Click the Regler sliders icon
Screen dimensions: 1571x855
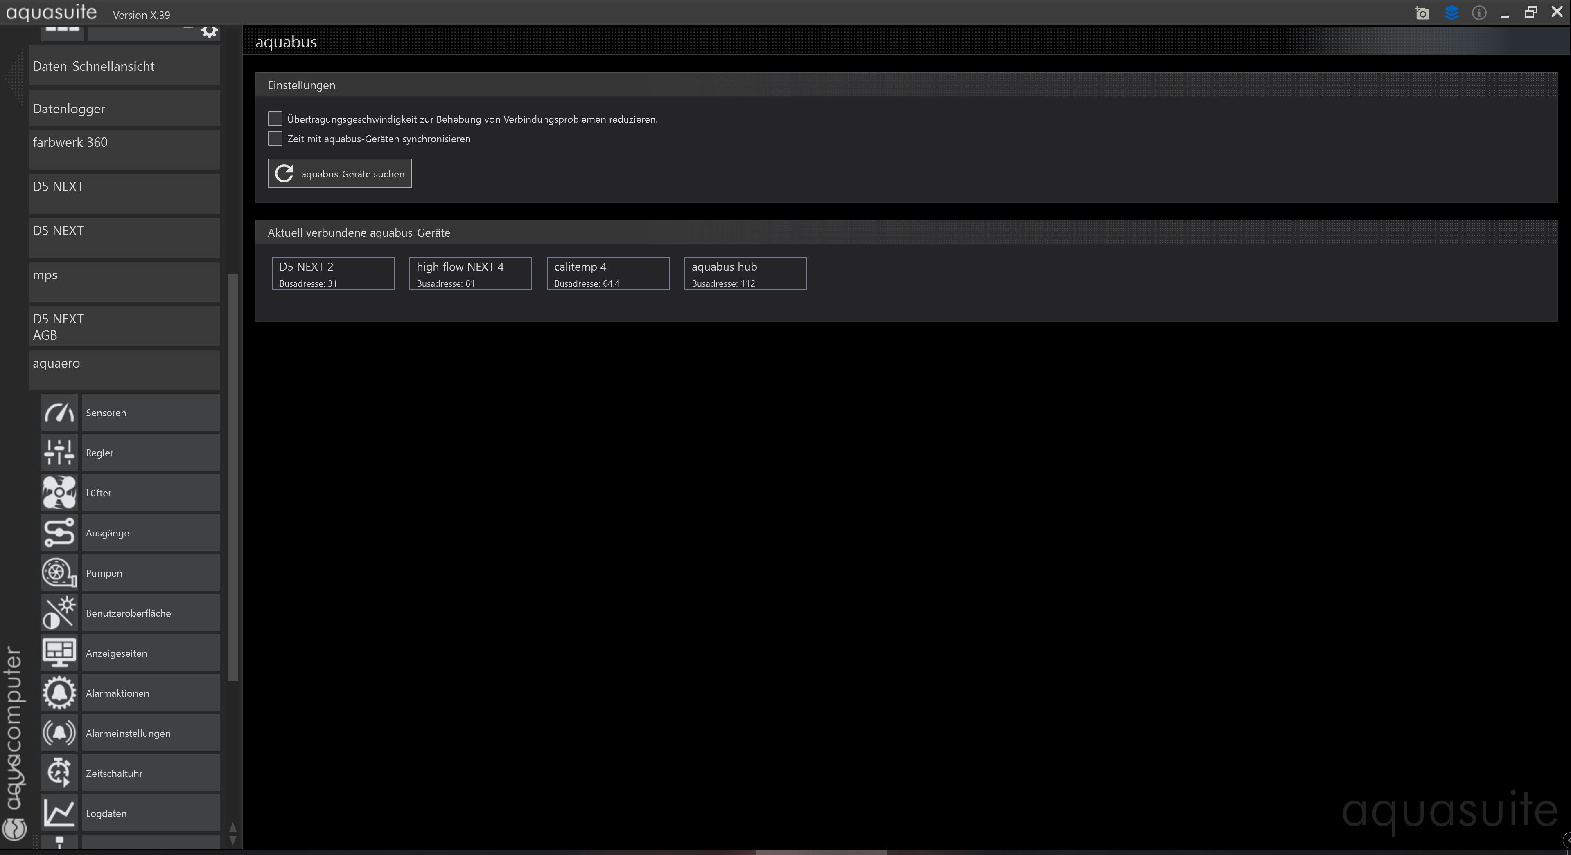click(x=59, y=453)
